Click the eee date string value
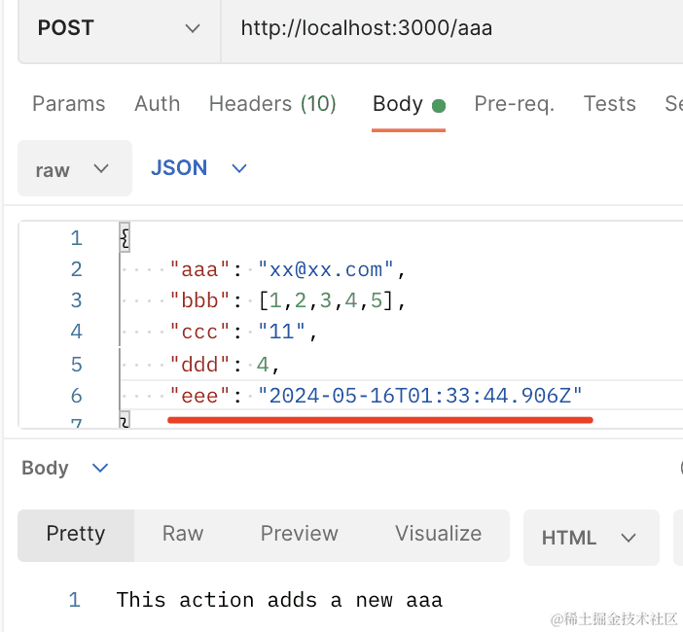The image size is (683, 632). [x=420, y=396]
